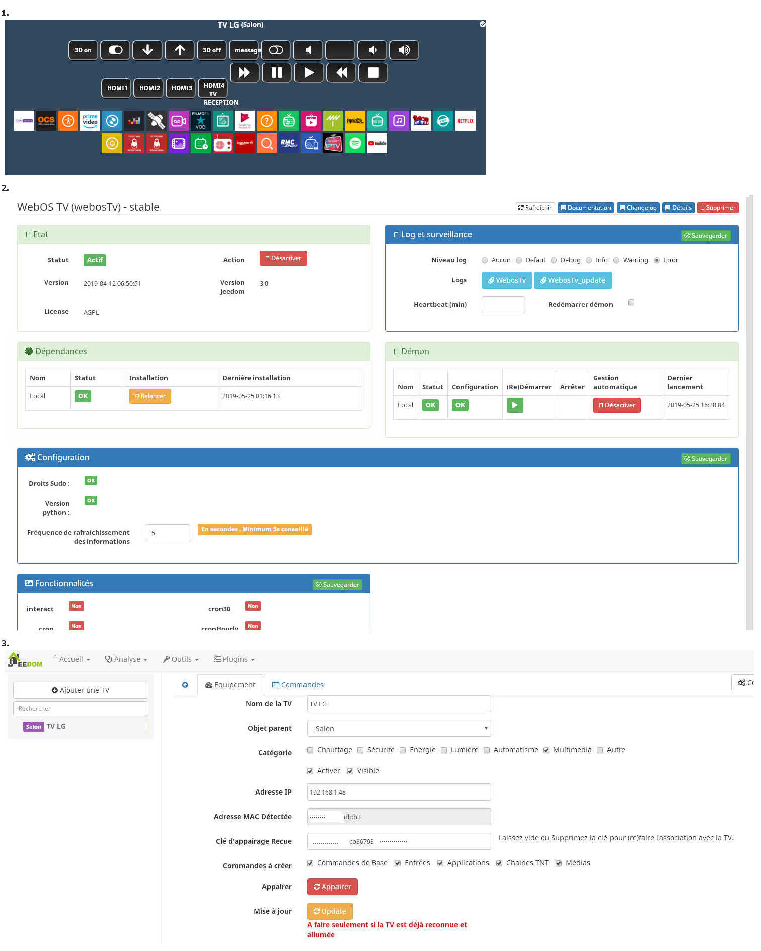
Task: Click the orange Update button
Action: point(330,911)
